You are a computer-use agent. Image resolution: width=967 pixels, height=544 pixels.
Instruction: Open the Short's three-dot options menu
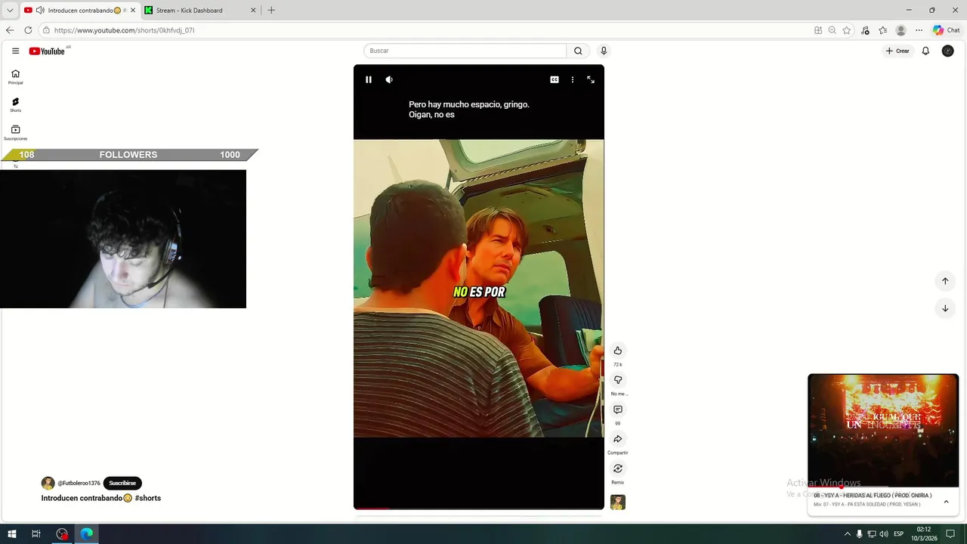pos(573,79)
